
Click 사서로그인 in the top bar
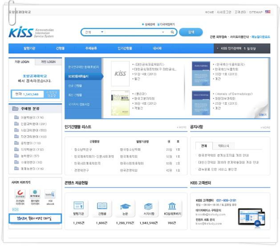click(224, 12)
